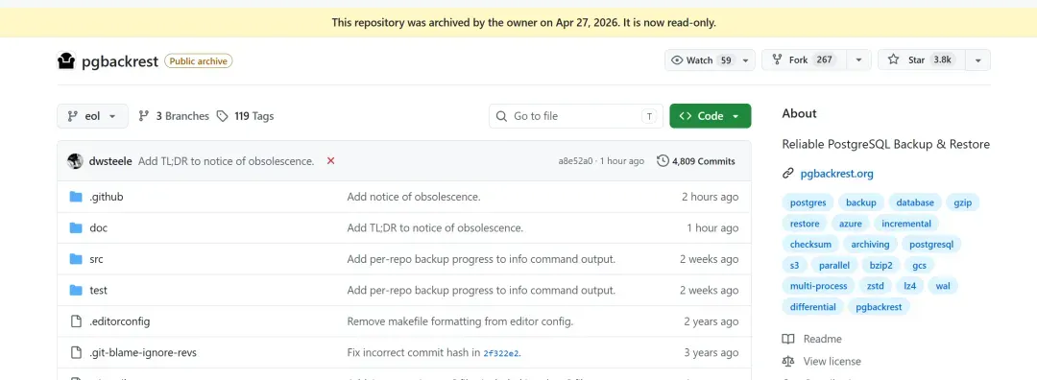Open test row commit about per-repo backup progress
This screenshot has width=1037, height=380.
click(x=481, y=290)
